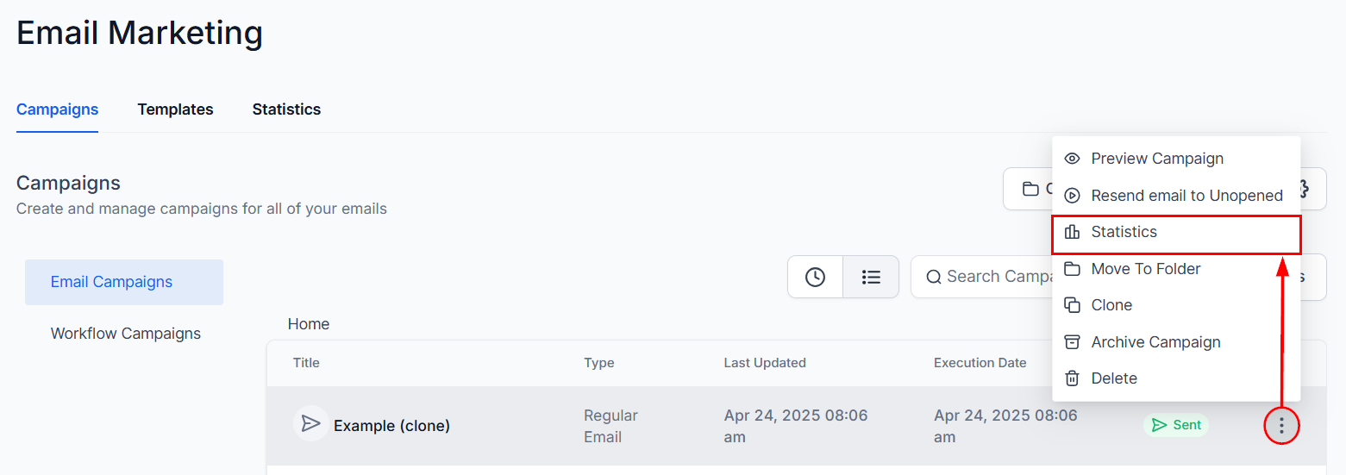Click the trash icon for Delete
The width and height of the screenshot is (1346, 475).
[x=1072, y=378]
